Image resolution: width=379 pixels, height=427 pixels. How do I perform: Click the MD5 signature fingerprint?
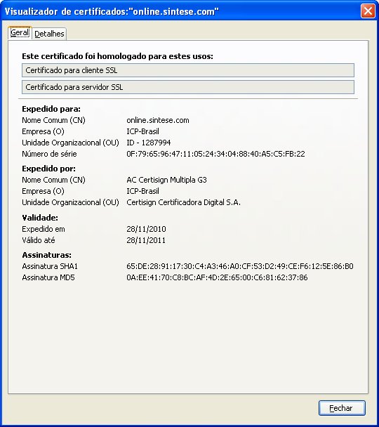217,277
